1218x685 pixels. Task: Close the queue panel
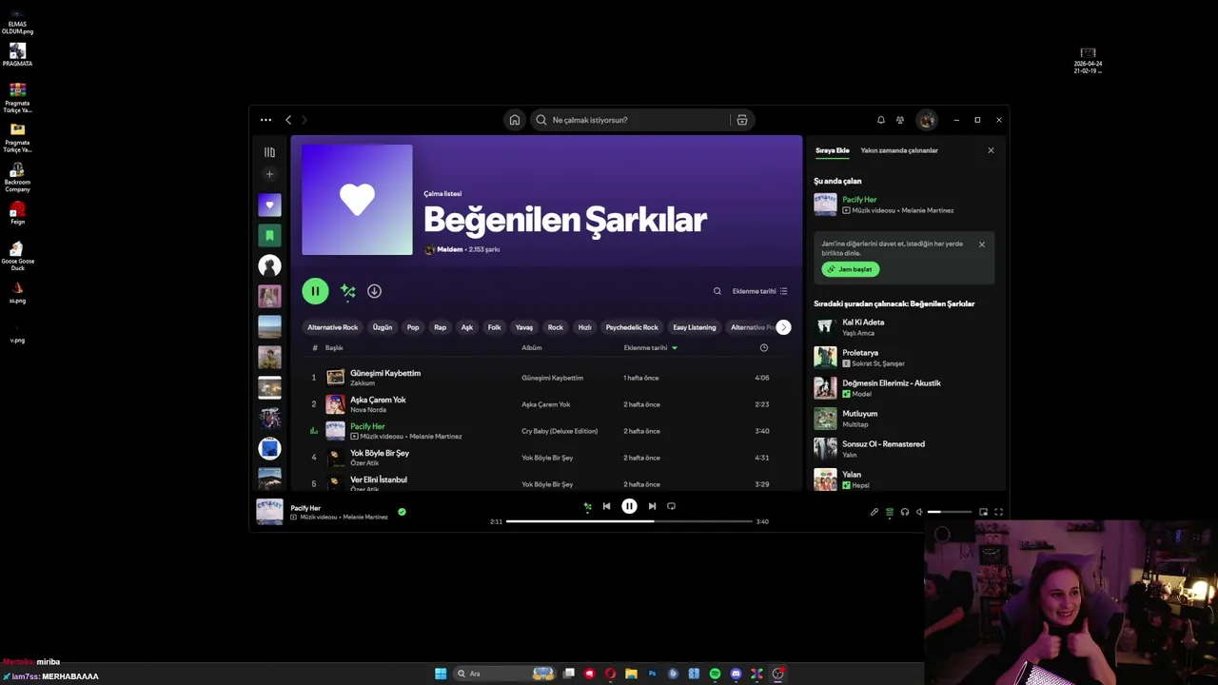(x=991, y=150)
